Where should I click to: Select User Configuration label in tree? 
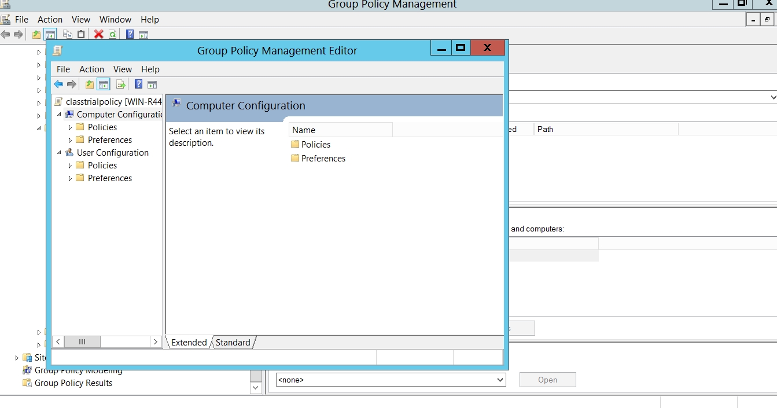click(x=113, y=153)
